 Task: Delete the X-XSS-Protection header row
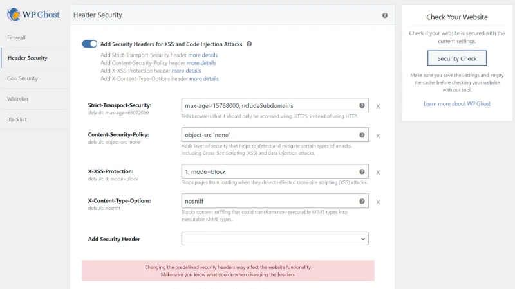pyautogui.click(x=378, y=173)
